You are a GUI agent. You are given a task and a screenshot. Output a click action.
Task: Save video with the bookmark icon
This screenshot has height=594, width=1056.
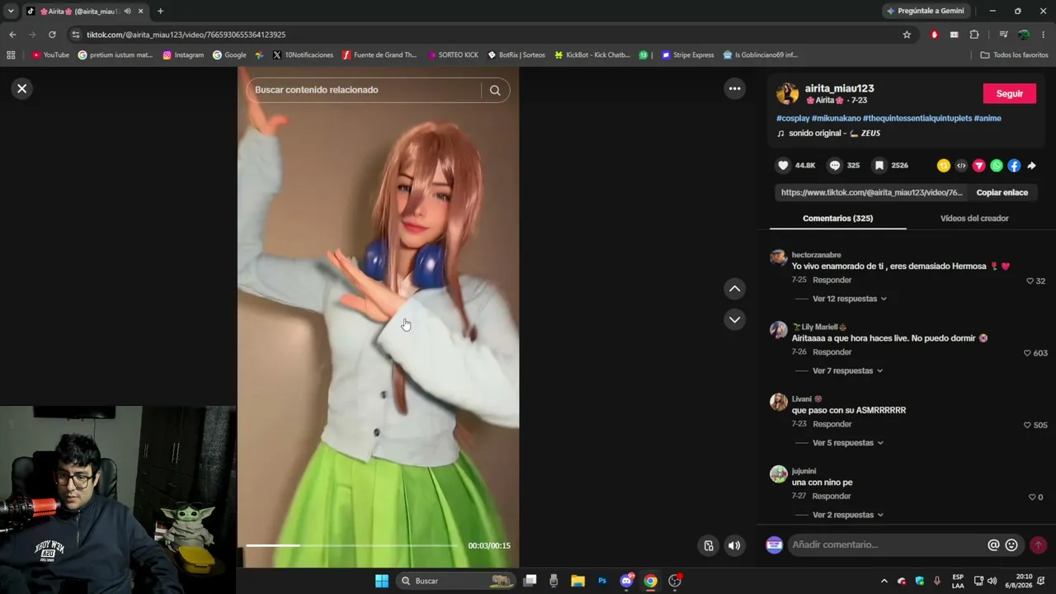[x=879, y=165]
